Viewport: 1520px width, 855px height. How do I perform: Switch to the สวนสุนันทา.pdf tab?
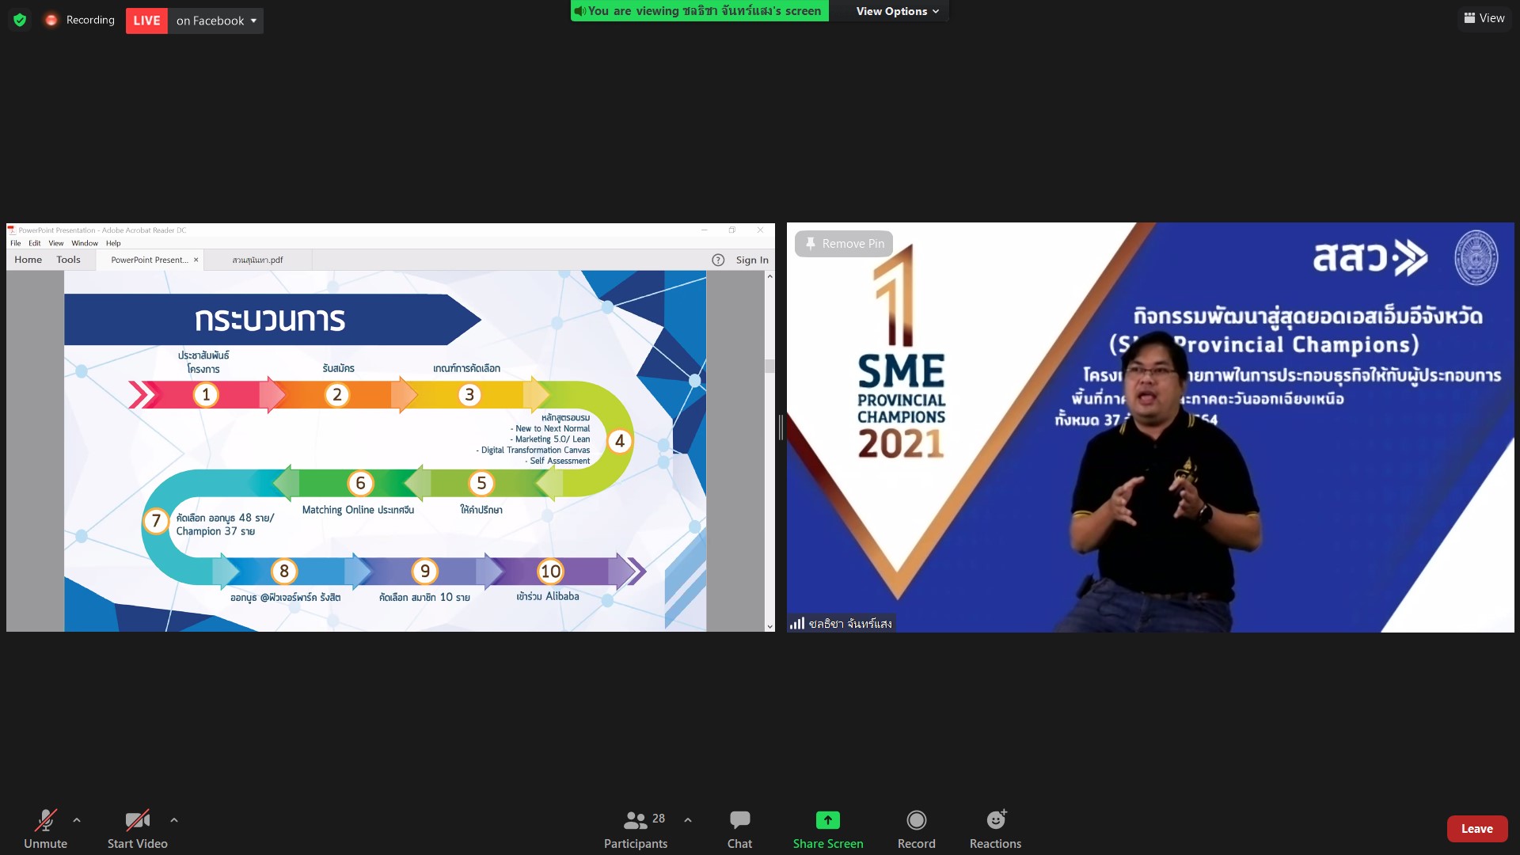[x=257, y=260]
